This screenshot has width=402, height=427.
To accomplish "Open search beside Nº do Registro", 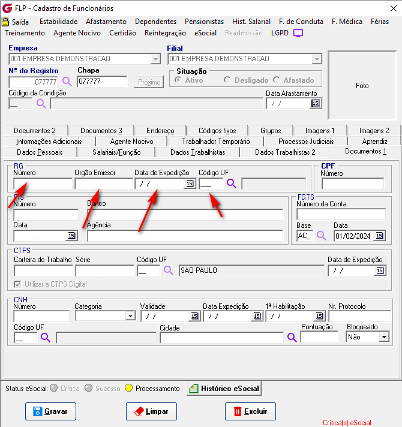I will point(67,82).
